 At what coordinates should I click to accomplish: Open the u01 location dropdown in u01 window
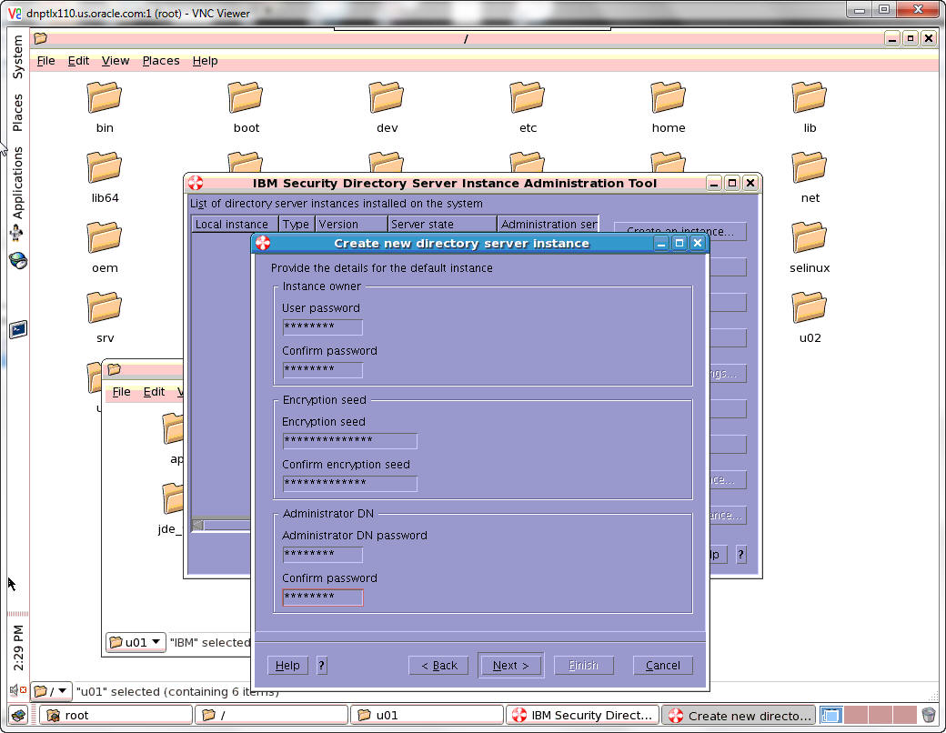tap(136, 642)
